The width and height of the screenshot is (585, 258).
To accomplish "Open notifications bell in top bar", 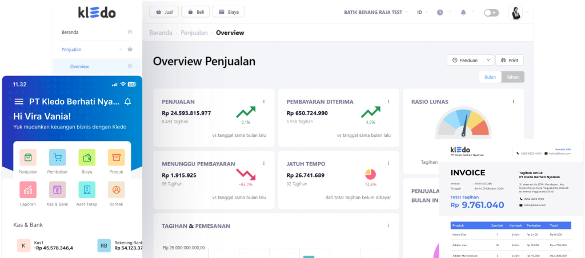I will [463, 13].
